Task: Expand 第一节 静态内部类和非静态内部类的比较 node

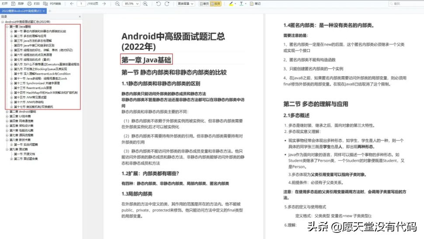Action: 11,31
